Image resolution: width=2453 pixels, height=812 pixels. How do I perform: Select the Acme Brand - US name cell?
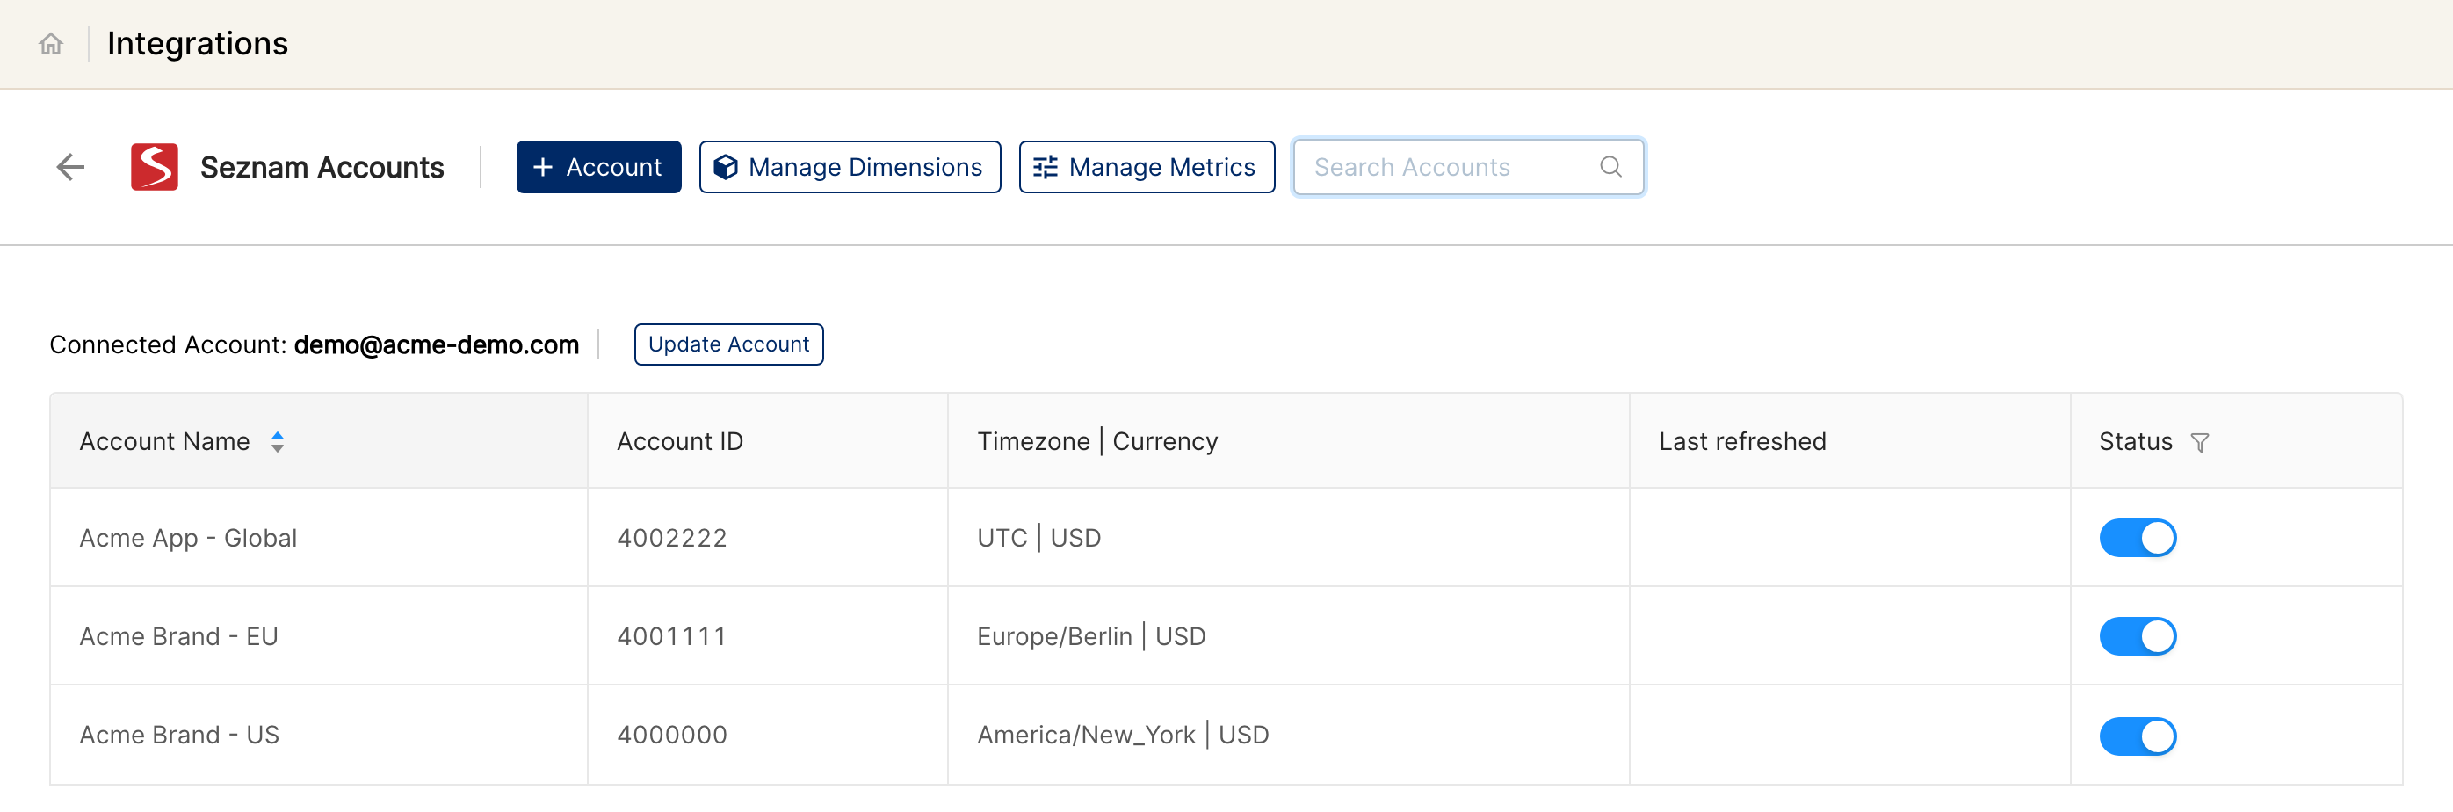[319, 736]
